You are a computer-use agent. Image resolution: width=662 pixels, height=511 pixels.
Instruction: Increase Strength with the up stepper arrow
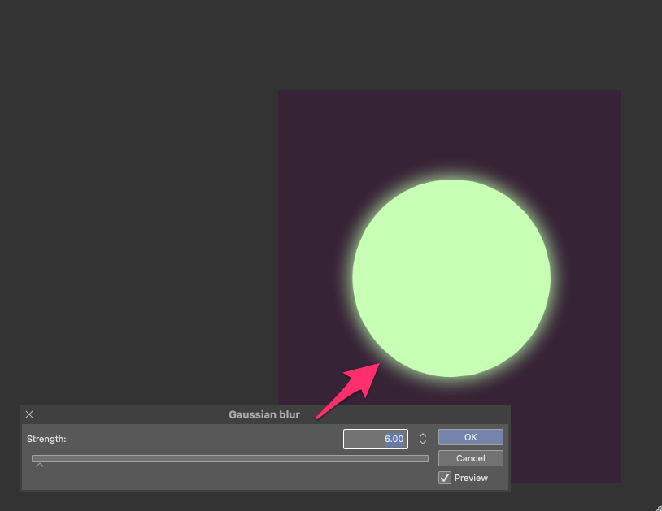coord(423,435)
